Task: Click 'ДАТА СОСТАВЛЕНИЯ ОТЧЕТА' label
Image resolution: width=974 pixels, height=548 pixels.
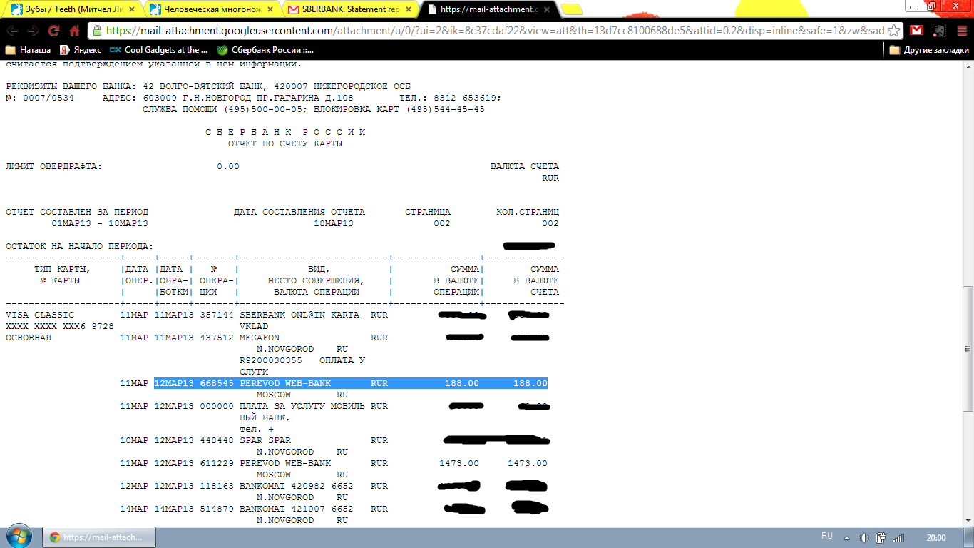Action: tap(299, 212)
